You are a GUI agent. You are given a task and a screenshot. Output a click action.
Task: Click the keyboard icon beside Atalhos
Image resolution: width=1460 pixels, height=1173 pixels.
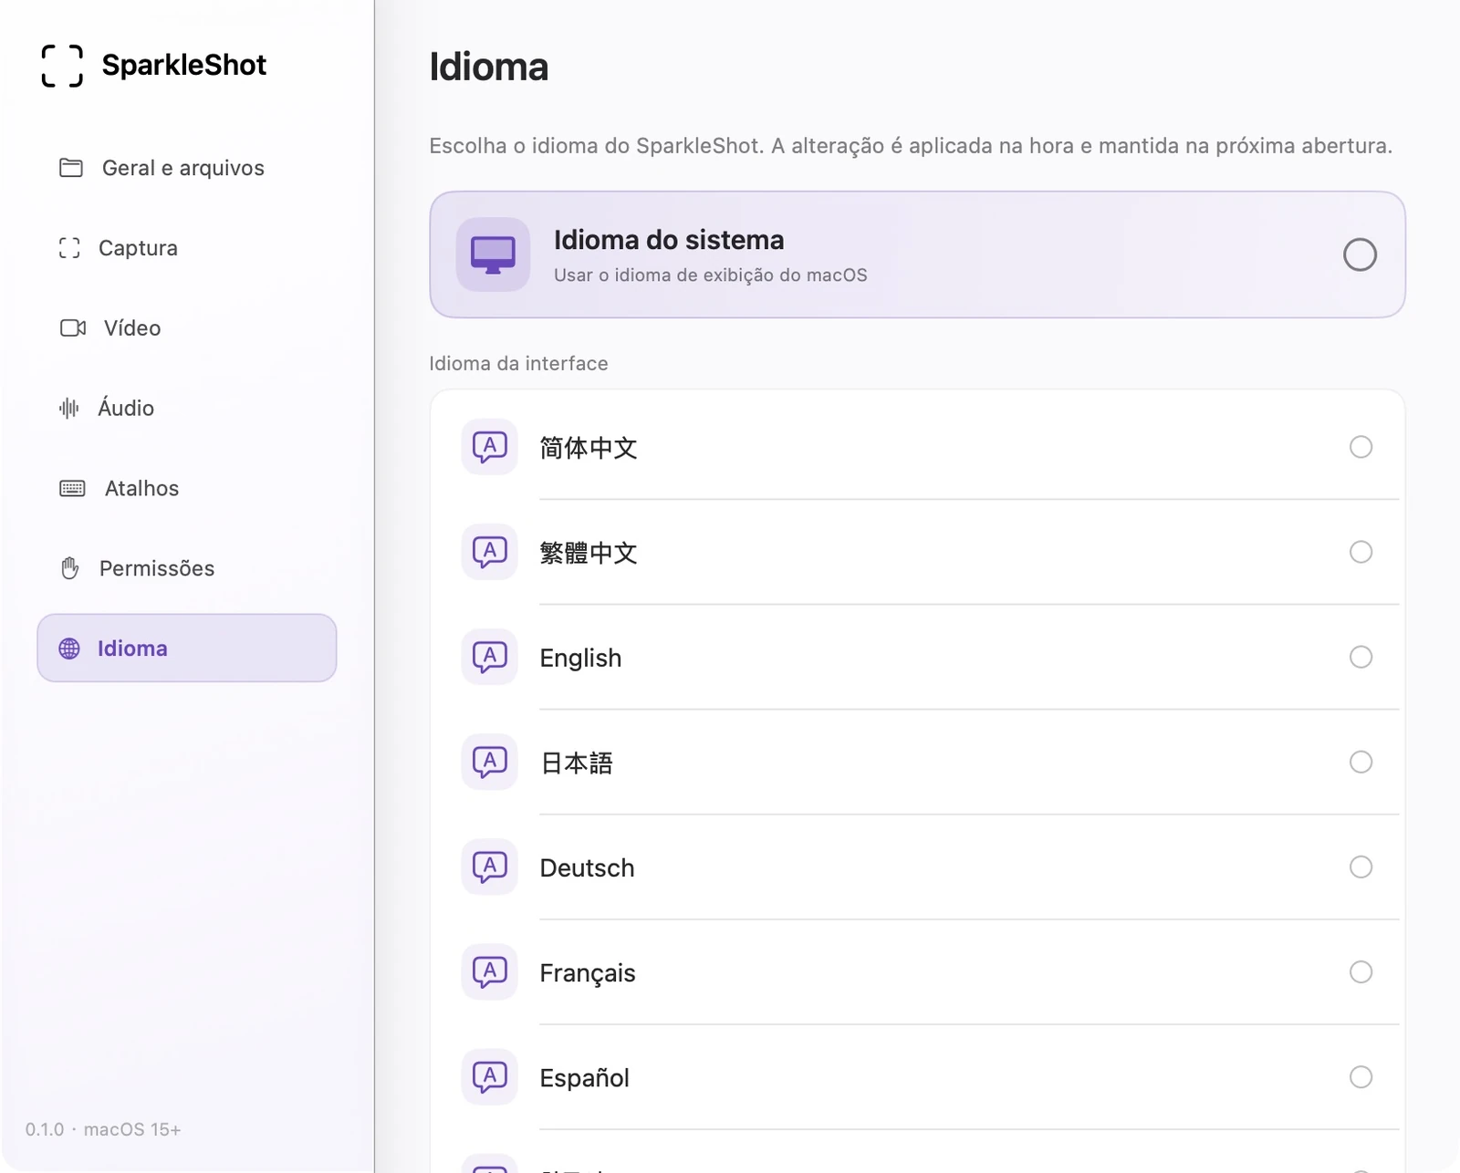[x=72, y=488]
